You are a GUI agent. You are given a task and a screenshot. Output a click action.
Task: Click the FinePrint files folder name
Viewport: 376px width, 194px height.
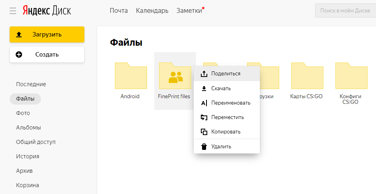[x=174, y=97]
